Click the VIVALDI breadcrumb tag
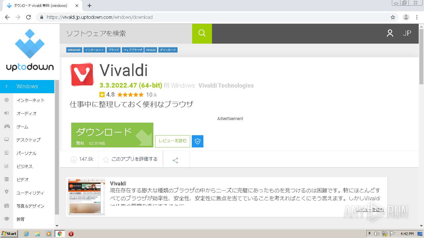Image resolution: width=424 pixels, height=238 pixels. tap(151, 50)
